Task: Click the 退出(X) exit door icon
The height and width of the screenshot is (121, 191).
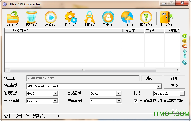Action: pyautogui.click(x=166, y=17)
